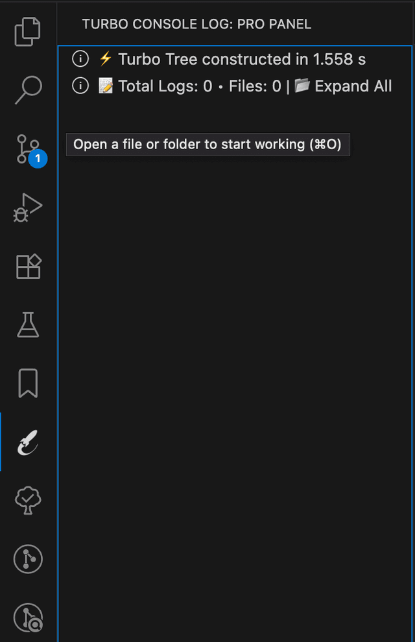
Task: Open the Testing flask view
Action: point(28,324)
